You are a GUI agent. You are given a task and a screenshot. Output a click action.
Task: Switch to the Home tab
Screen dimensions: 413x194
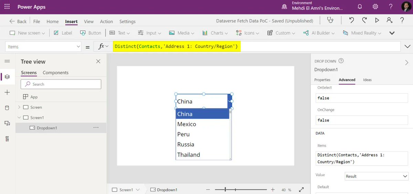[53, 21]
